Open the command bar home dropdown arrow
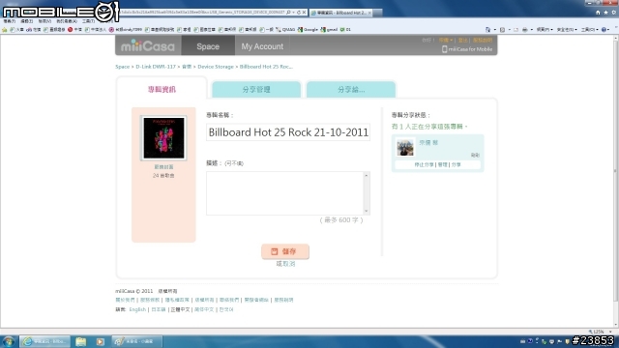619x348 pixels. coord(494,30)
